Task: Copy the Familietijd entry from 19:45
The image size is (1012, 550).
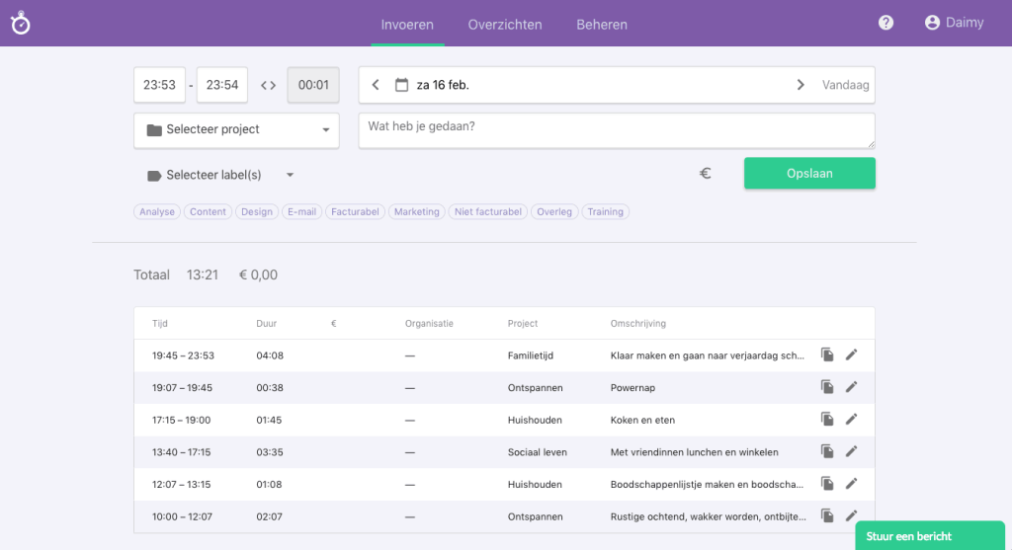Action: click(x=827, y=355)
